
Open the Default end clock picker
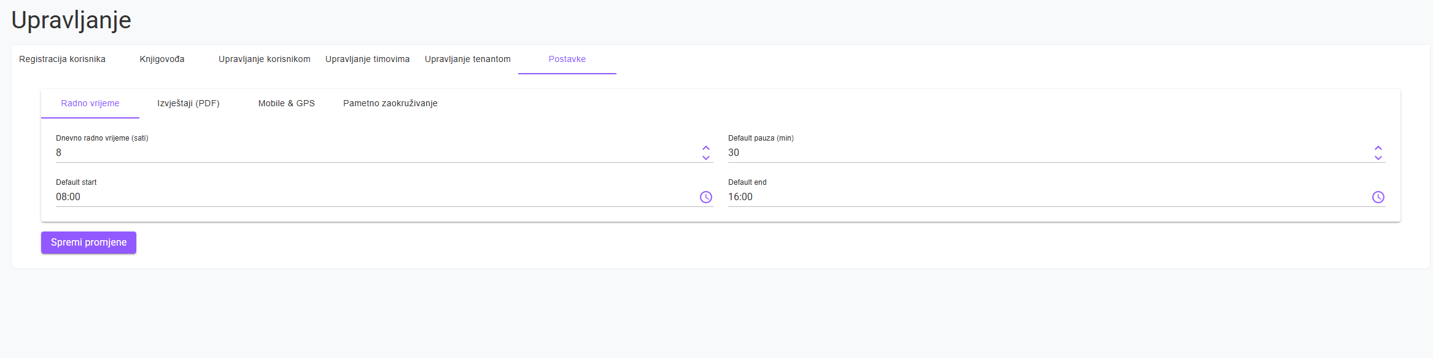click(x=1378, y=197)
